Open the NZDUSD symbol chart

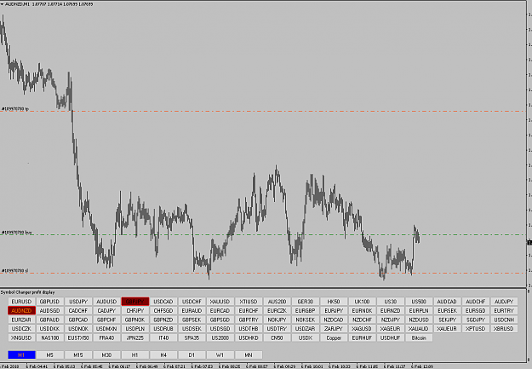419,320
